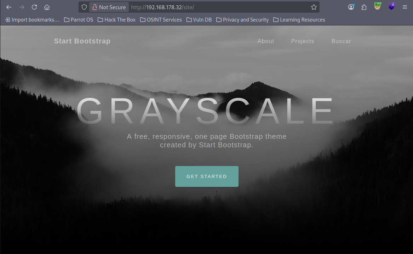Go to the About nav link
413x254 pixels.
click(266, 41)
